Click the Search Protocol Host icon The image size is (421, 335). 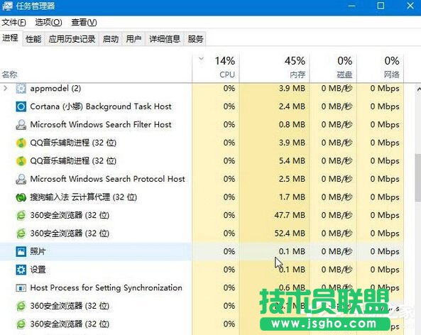coord(21,179)
